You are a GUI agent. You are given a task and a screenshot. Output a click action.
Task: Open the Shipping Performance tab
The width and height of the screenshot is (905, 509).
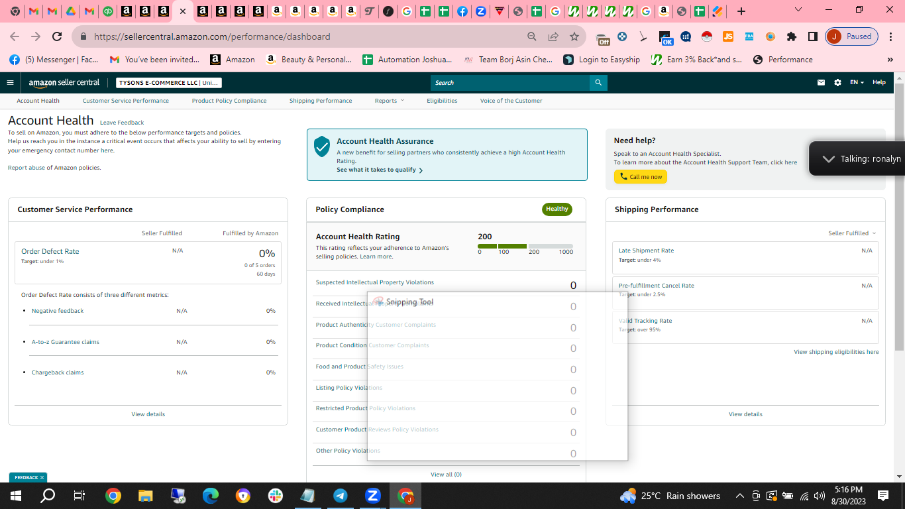[321, 101]
